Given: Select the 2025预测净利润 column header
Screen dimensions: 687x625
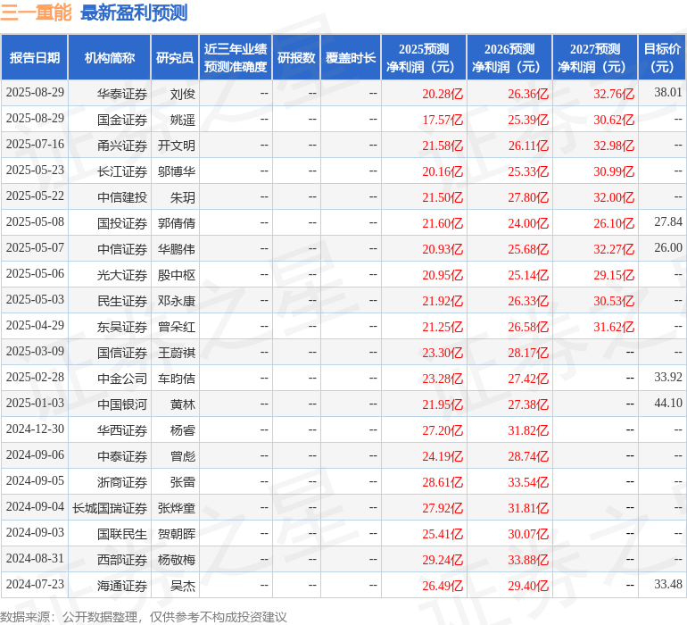Looking at the screenshot, I should (x=424, y=57).
